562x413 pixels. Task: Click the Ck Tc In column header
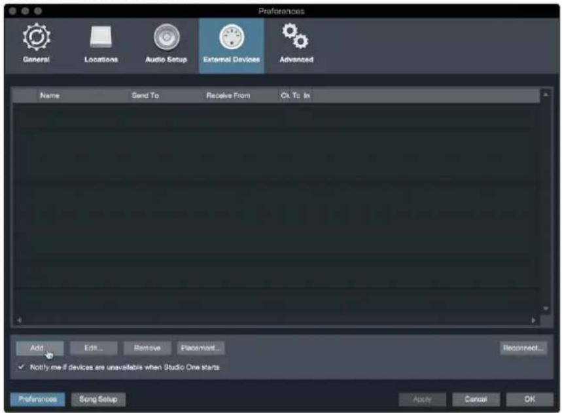coord(295,96)
